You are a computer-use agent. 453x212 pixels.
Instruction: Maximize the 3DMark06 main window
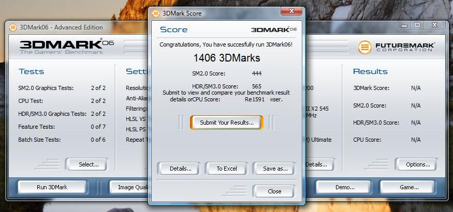417,25
